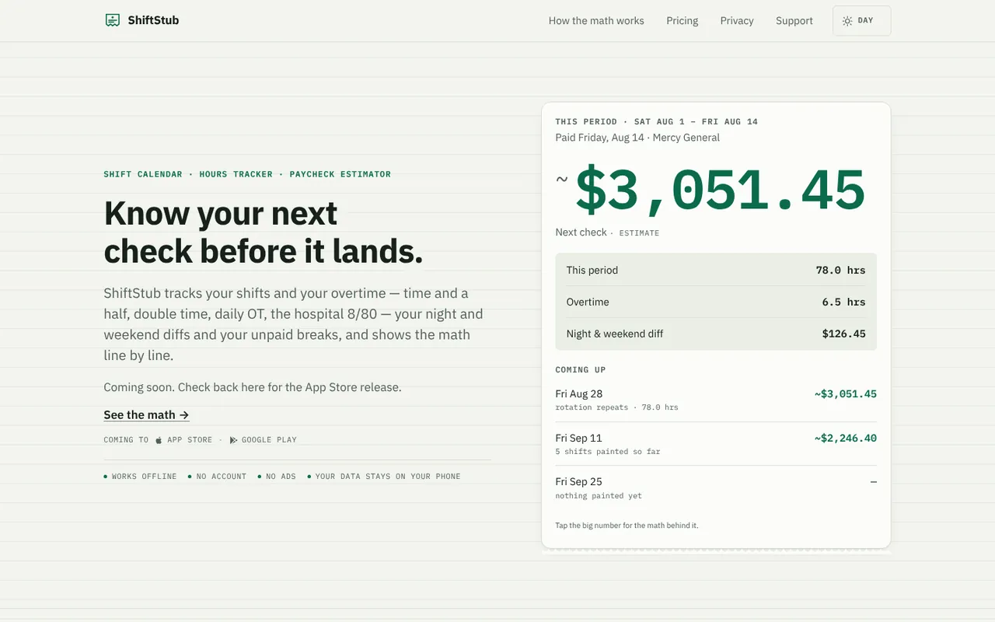Click the Paid Friday, Aug 14 line
995x622 pixels.
637,138
